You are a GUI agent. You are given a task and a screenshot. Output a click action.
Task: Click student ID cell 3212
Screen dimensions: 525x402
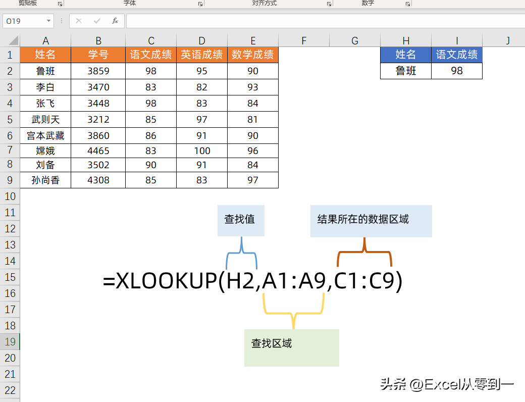click(x=98, y=120)
